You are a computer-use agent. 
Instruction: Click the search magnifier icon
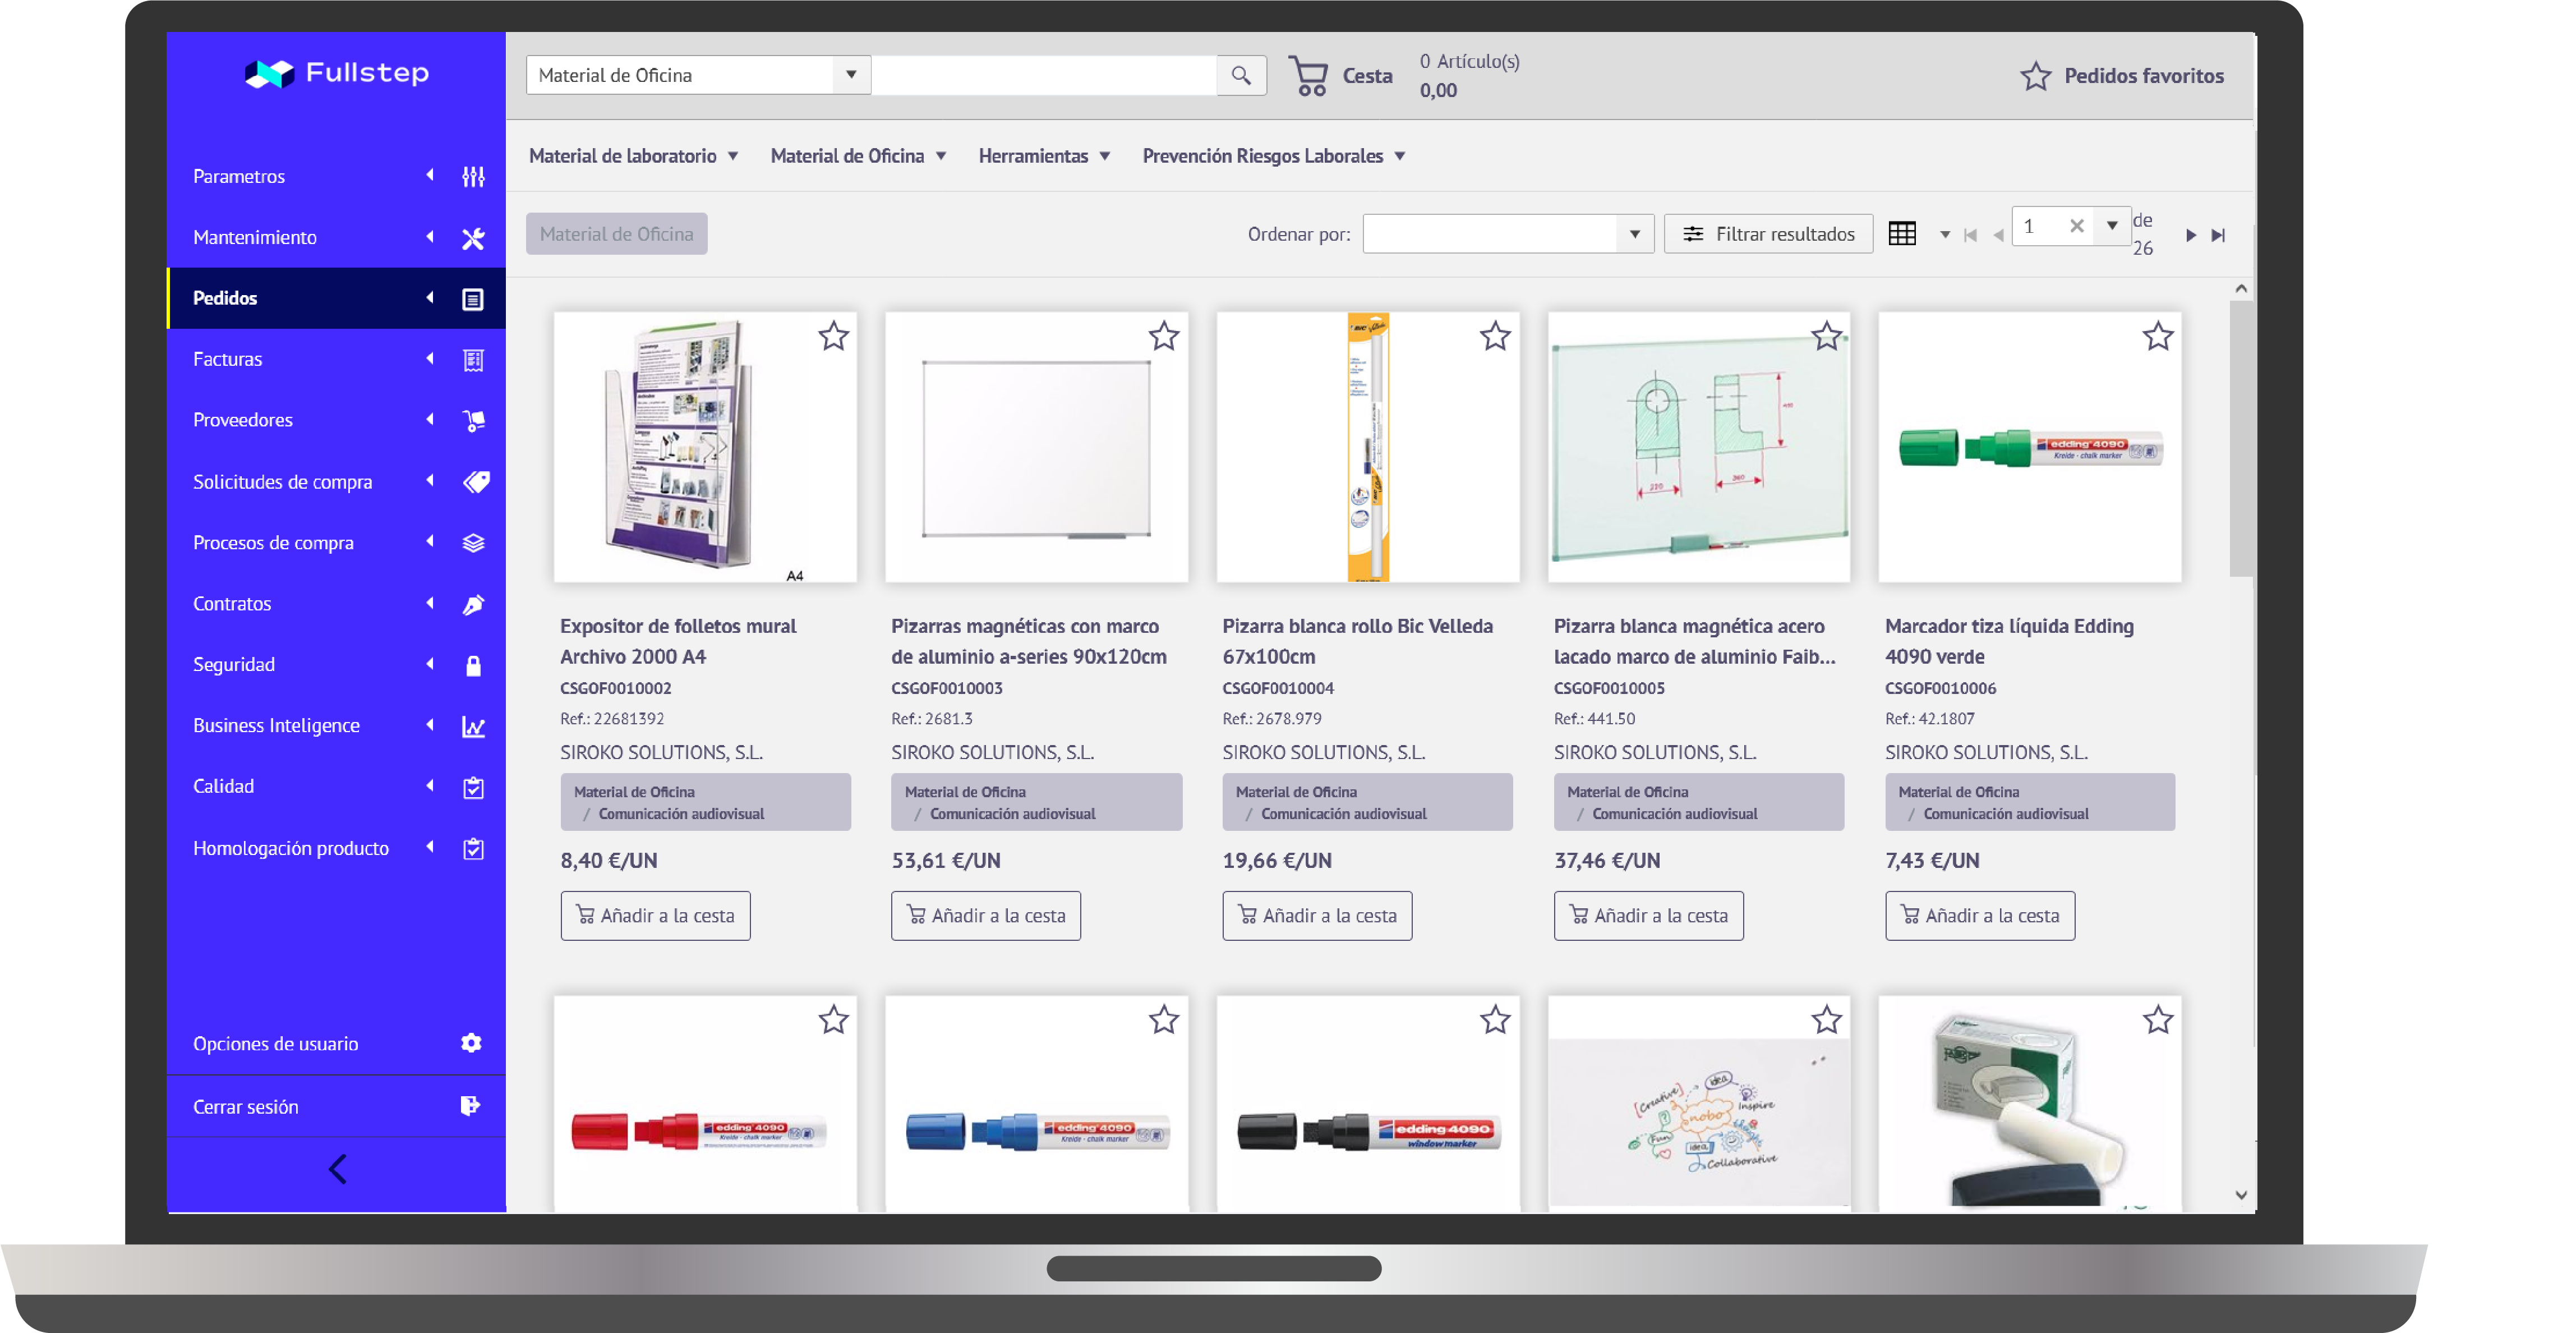point(1240,75)
